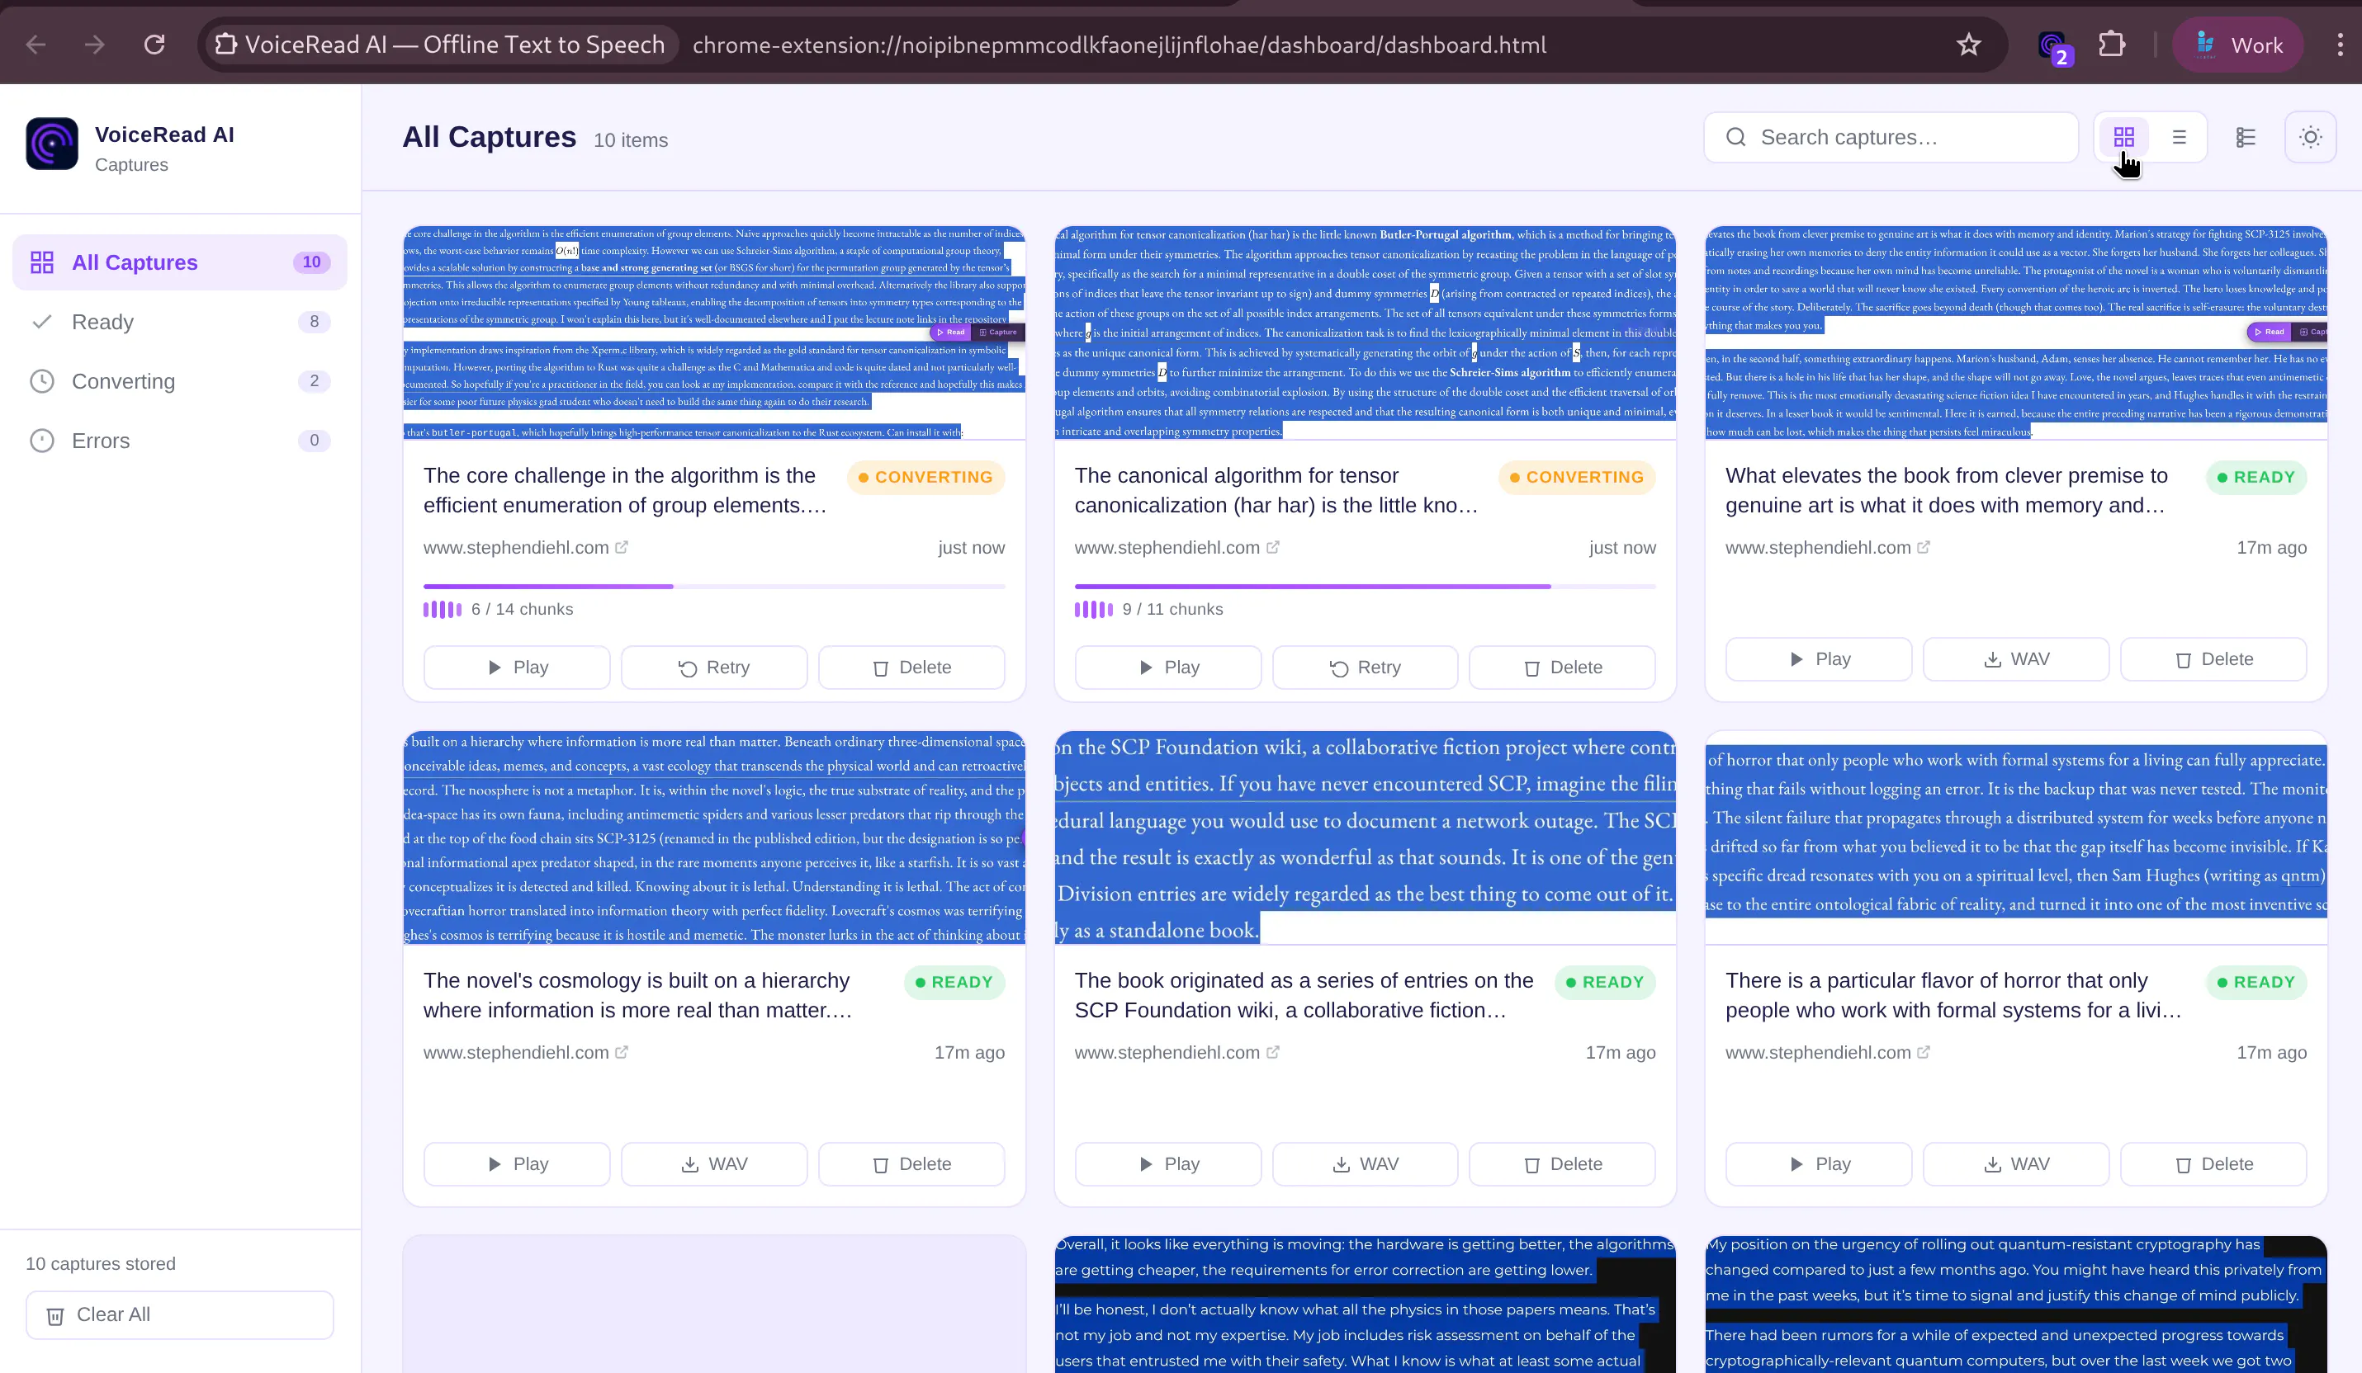The height and width of the screenshot is (1373, 2362).
Task: Open the VoiceRead AI extension toolbar icon
Action: coord(2052,45)
